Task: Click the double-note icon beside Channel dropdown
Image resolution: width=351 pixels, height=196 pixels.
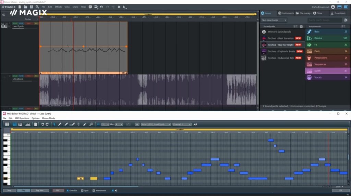Action: 195,124
